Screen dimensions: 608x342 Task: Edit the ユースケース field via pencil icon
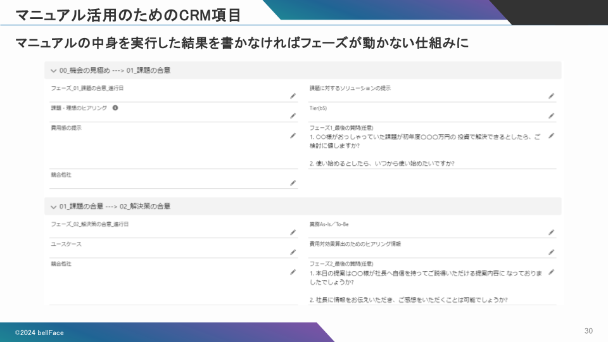point(293,252)
